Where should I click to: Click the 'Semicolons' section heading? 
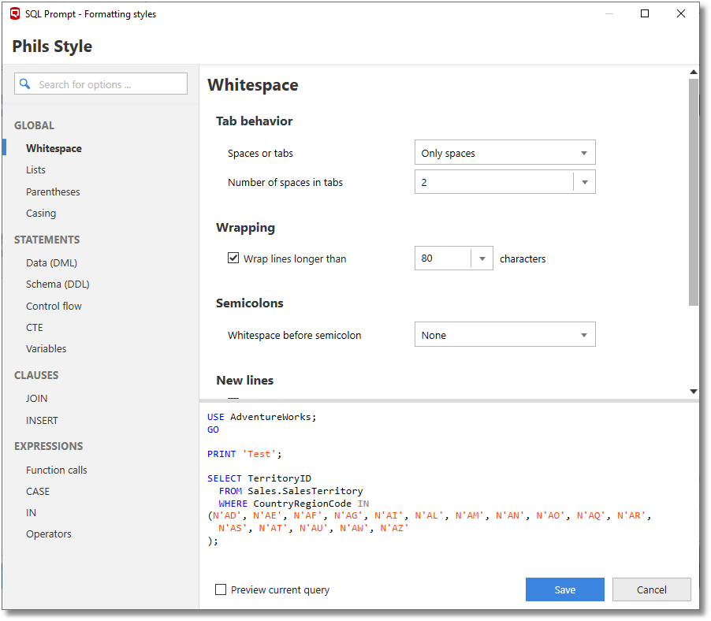point(249,303)
